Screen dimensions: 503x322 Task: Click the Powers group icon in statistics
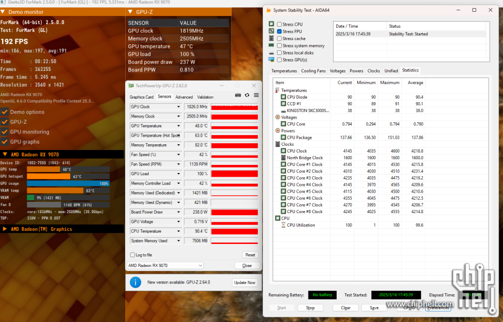point(278,130)
